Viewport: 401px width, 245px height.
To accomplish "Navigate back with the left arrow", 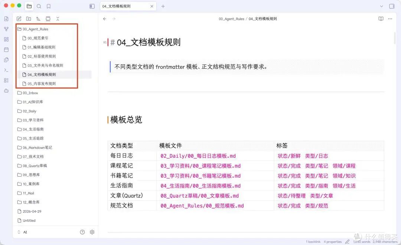I will pyautogui.click(x=105, y=19).
